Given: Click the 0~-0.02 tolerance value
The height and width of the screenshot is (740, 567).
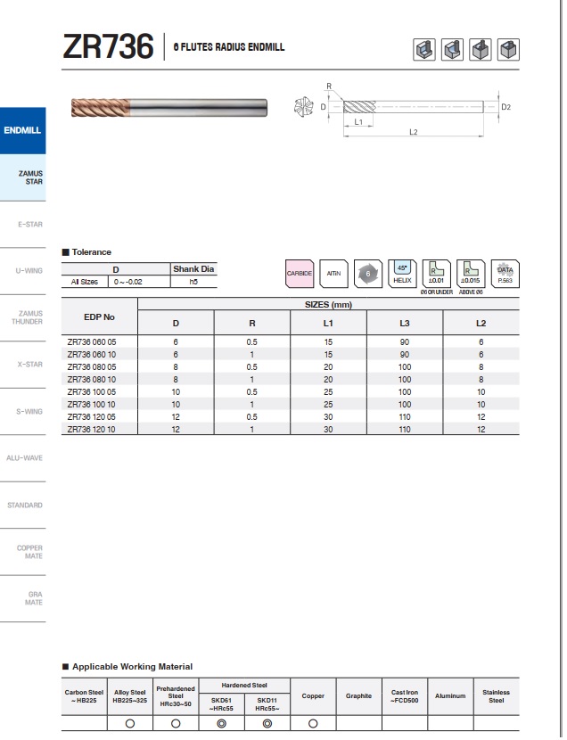Looking at the screenshot, I should pos(127,282).
